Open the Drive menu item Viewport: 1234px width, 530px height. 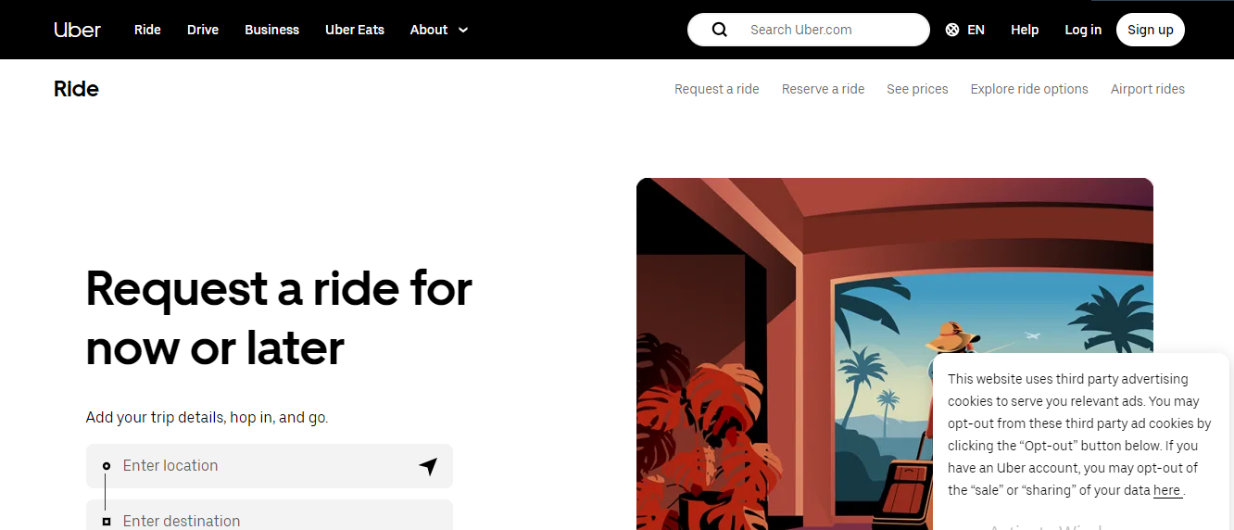(203, 30)
